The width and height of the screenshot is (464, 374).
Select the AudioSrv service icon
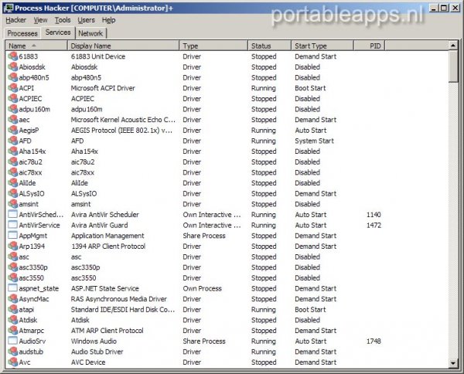pos(12,341)
